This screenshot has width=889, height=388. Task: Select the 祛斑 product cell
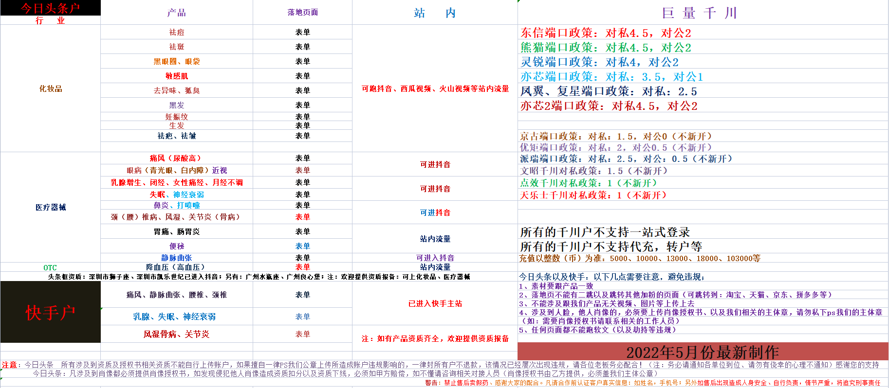pos(177,47)
